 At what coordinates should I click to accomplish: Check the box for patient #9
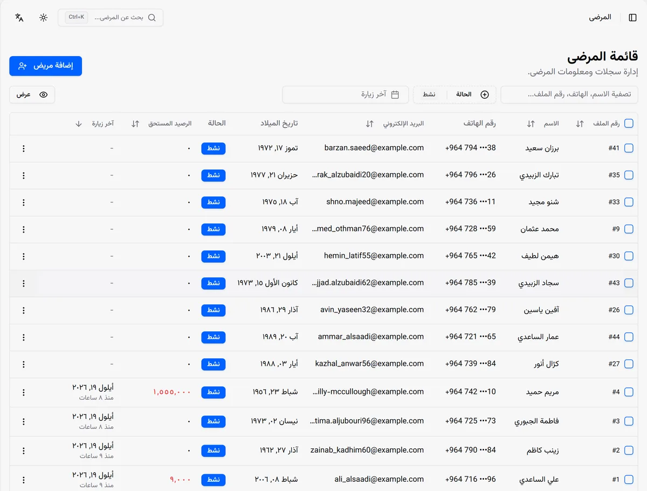pyautogui.click(x=629, y=229)
